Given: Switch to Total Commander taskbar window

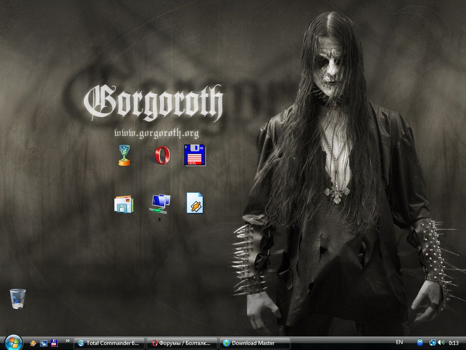Looking at the screenshot, I should pos(110,343).
